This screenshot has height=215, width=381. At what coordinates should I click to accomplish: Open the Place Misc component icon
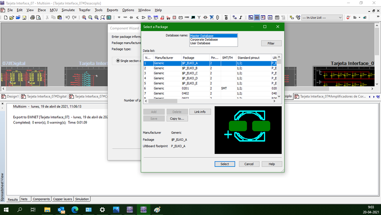pyautogui.click(x=187, y=18)
